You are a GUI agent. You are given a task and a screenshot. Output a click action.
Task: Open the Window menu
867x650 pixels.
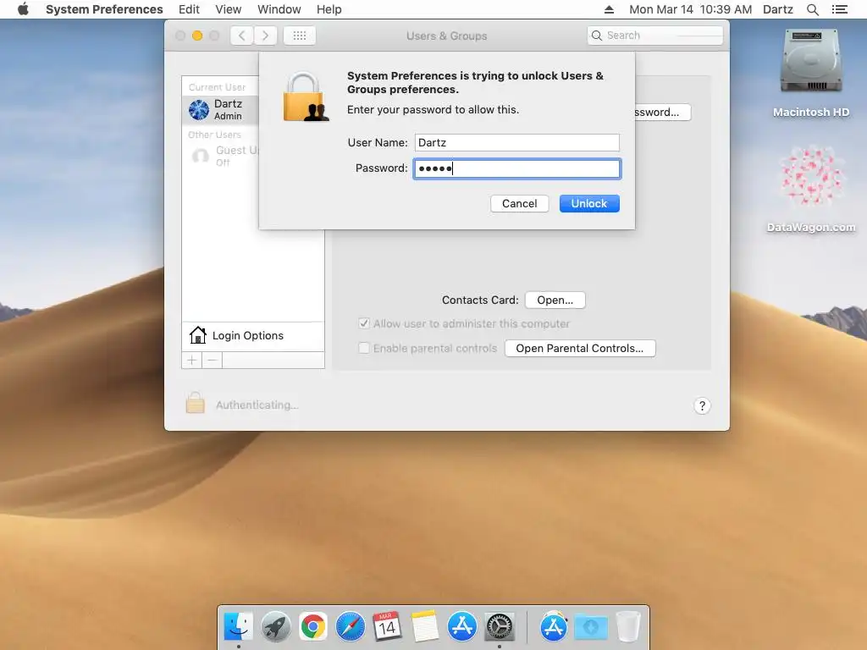click(x=279, y=9)
